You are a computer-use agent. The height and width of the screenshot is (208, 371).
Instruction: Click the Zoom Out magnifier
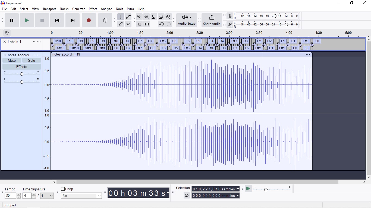[147, 17]
